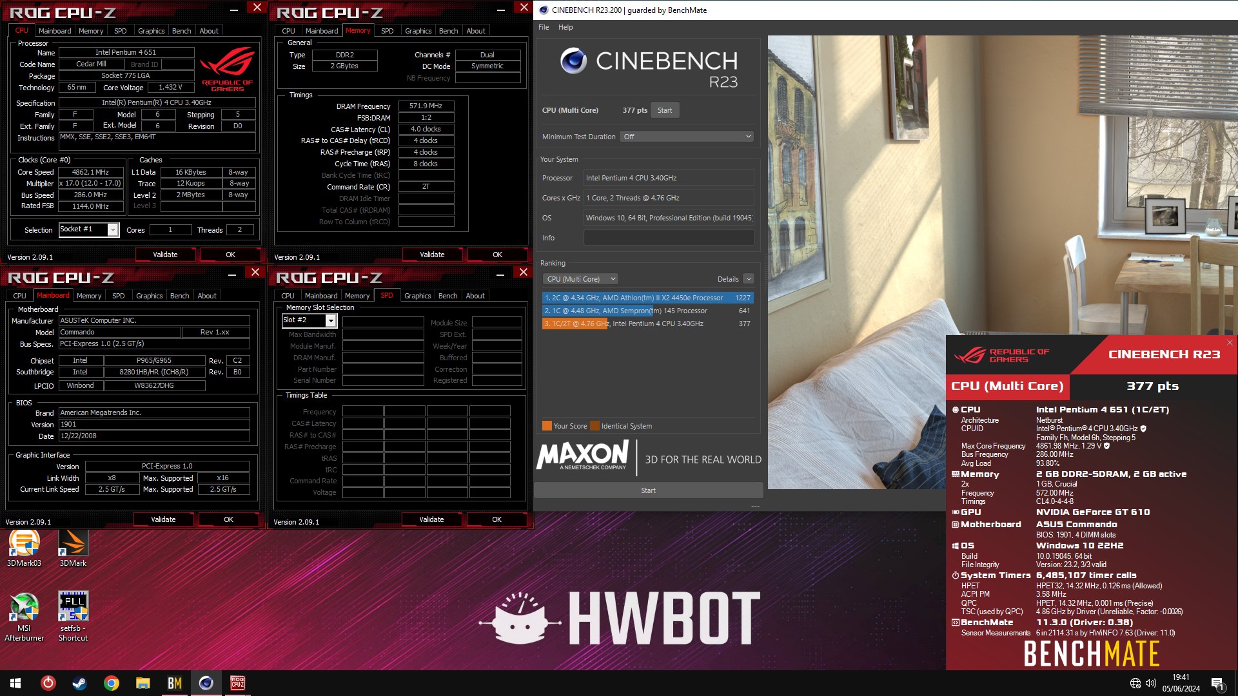Minimize the CPU-Z Memory window
This screenshot has width=1238, height=696.
coord(501,8)
